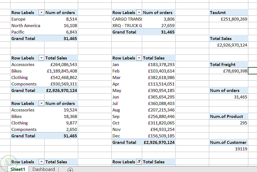Select the TaxAmt header cell
The image size is (257, 172).
(x=228, y=12)
